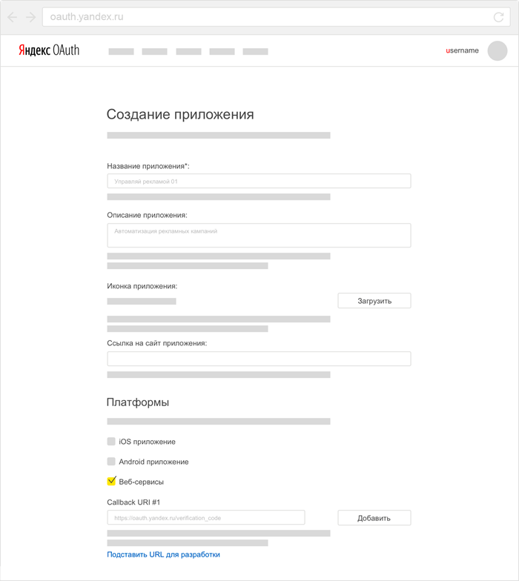The image size is (519, 581).
Task: Open the user avatar circle
Action: (x=497, y=50)
